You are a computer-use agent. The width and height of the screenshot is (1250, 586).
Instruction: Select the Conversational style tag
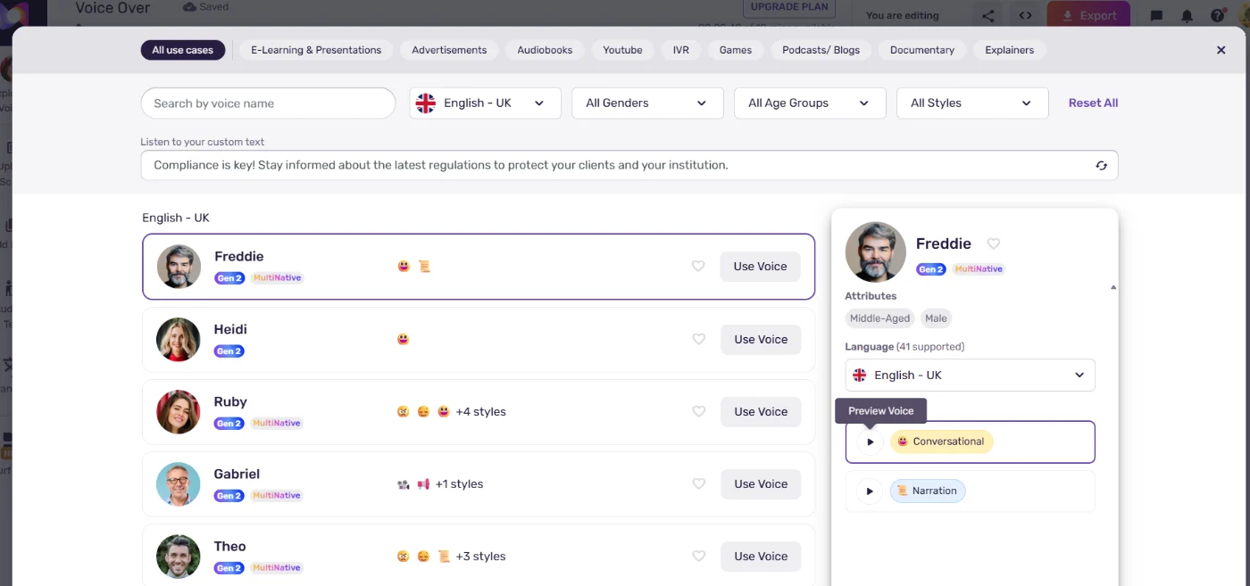click(942, 442)
